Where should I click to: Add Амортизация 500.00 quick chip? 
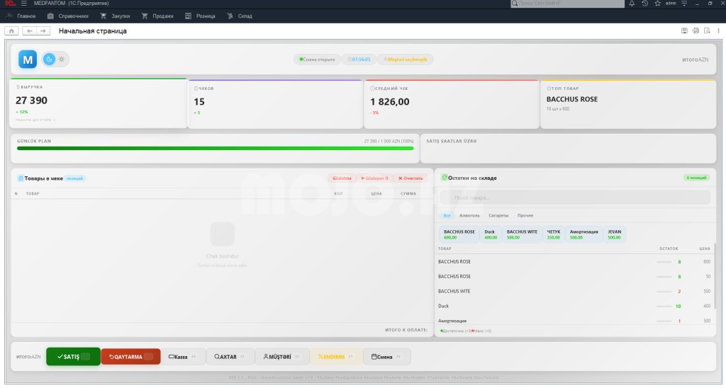[x=583, y=234]
